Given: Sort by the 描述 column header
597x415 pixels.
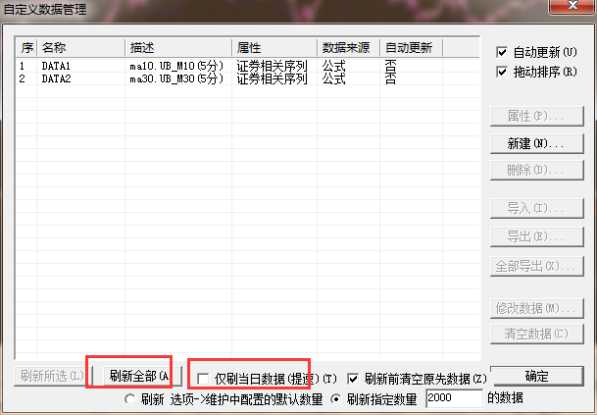Looking at the screenshot, I should (x=178, y=47).
